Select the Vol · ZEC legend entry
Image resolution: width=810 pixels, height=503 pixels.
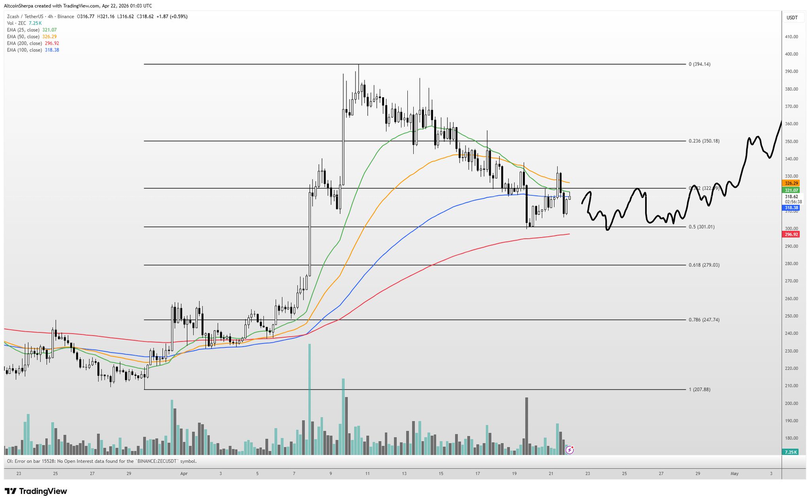click(x=17, y=23)
